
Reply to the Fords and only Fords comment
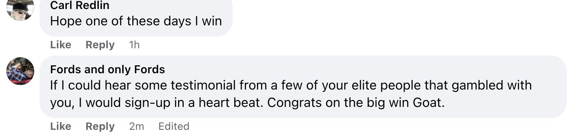coord(100,126)
